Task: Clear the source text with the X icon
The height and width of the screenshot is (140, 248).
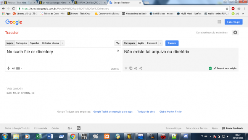Action: click(x=118, y=51)
